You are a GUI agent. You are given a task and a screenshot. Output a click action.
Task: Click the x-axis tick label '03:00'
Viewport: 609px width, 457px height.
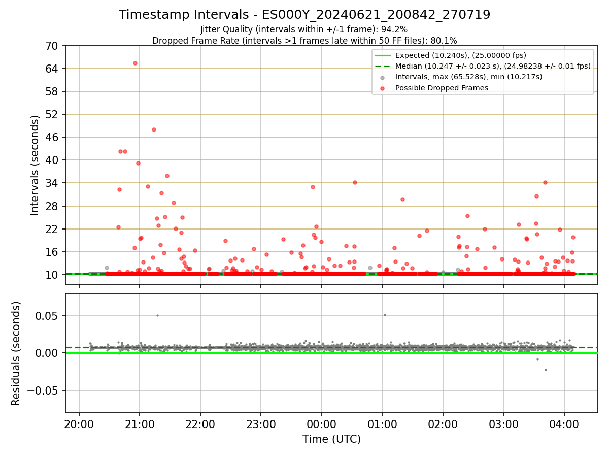tap(503, 425)
